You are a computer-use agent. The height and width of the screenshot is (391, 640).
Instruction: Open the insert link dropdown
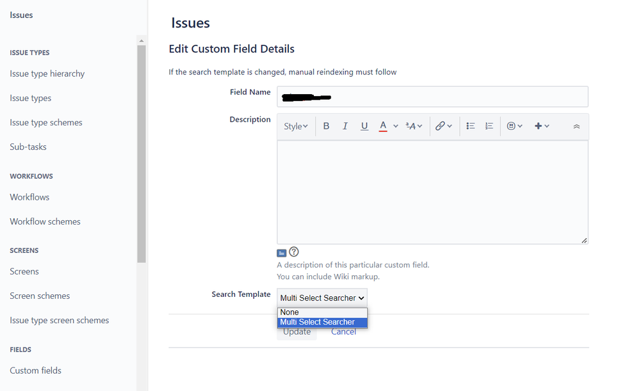click(444, 126)
